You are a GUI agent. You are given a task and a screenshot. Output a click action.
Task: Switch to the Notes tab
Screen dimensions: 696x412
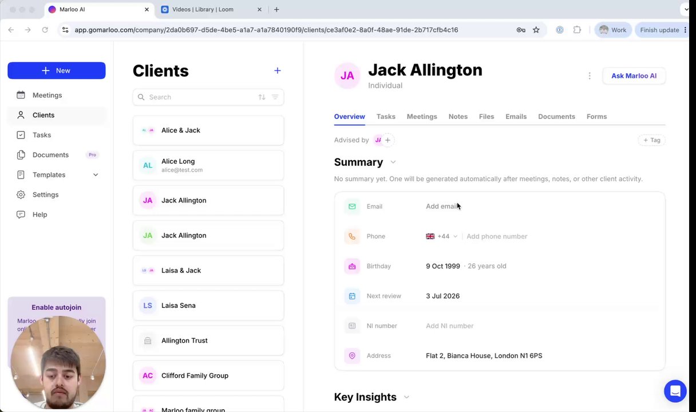click(458, 117)
